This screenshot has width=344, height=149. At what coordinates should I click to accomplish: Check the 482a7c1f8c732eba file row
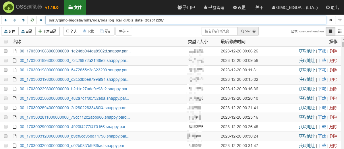[x=6, y=98]
